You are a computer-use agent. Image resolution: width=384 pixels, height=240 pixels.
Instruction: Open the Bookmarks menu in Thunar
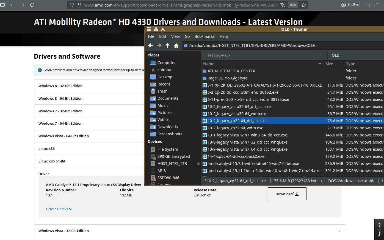tap(204, 36)
